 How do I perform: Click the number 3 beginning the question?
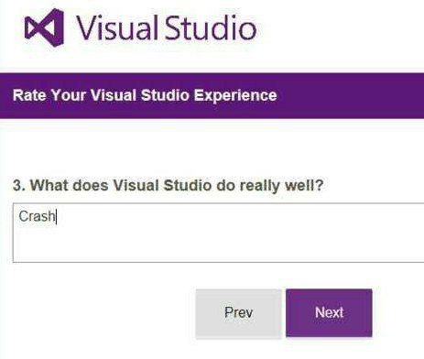[17, 186]
